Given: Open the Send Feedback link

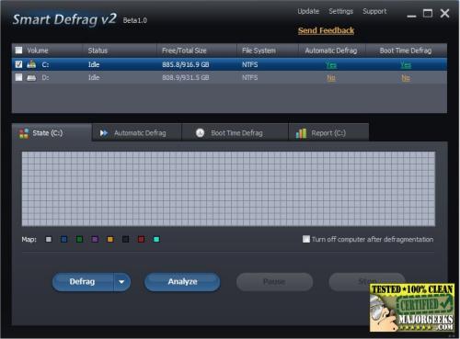Looking at the screenshot, I should coord(326,30).
